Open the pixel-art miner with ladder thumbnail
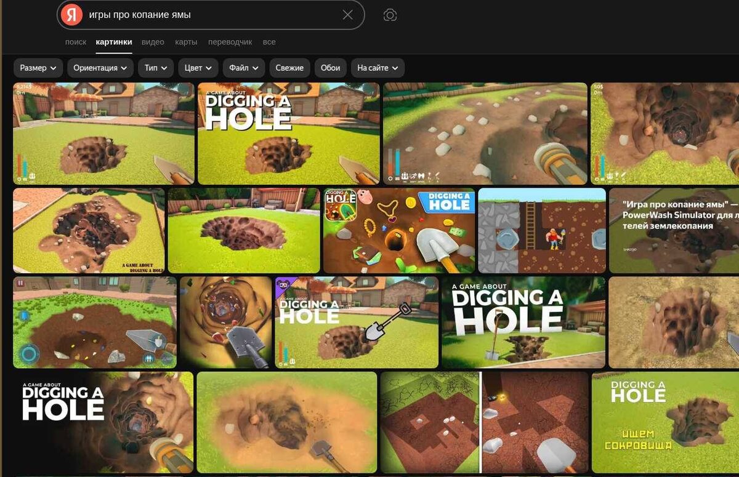Image resolution: width=739 pixels, height=477 pixels. [x=542, y=231]
